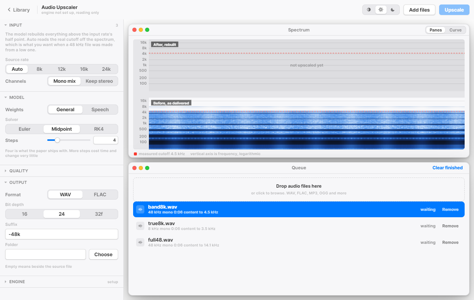Image resolution: width=474 pixels, height=300 pixels.
Task: Select the true8k.wav queue row
Action: (299, 226)
